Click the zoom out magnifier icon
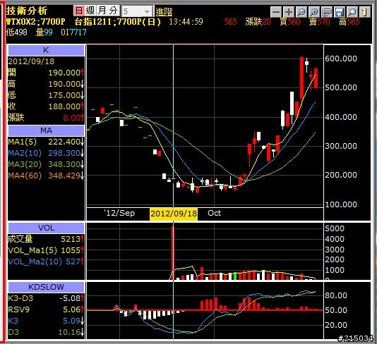The image size is (377, 344). pyautogui.click(x=301, y=12)
